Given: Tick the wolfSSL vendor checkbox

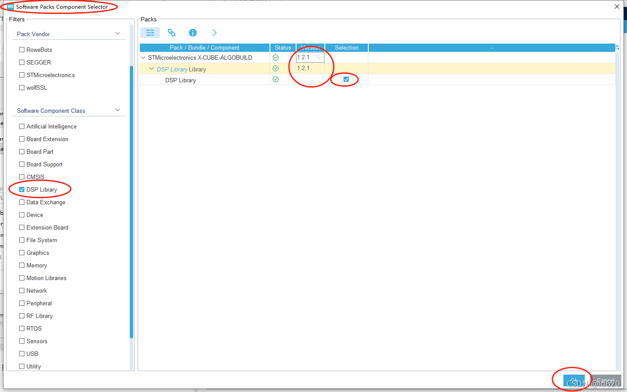Looking at the screenshot, I should (x=22, y=88).
